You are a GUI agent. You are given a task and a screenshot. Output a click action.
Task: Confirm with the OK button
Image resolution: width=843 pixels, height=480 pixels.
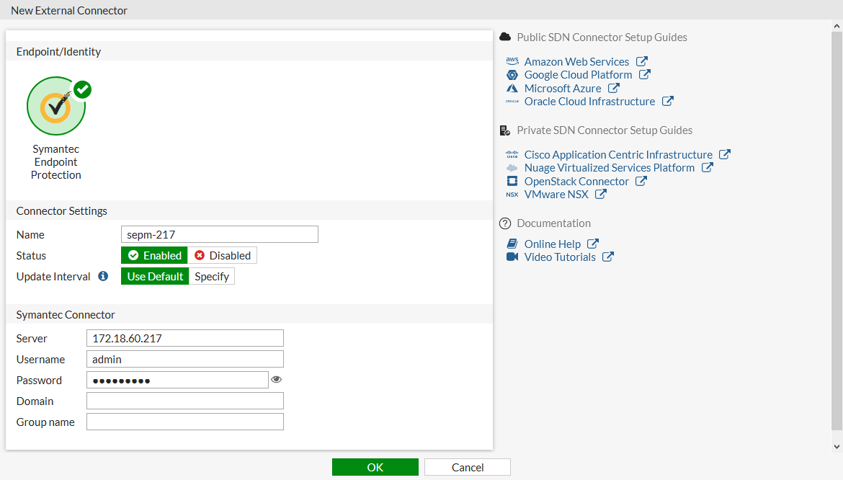[x=375, y=467]
